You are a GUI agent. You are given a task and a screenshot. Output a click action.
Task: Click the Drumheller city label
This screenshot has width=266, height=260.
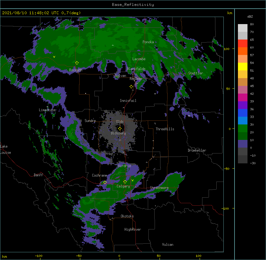[x=197, y=150]
